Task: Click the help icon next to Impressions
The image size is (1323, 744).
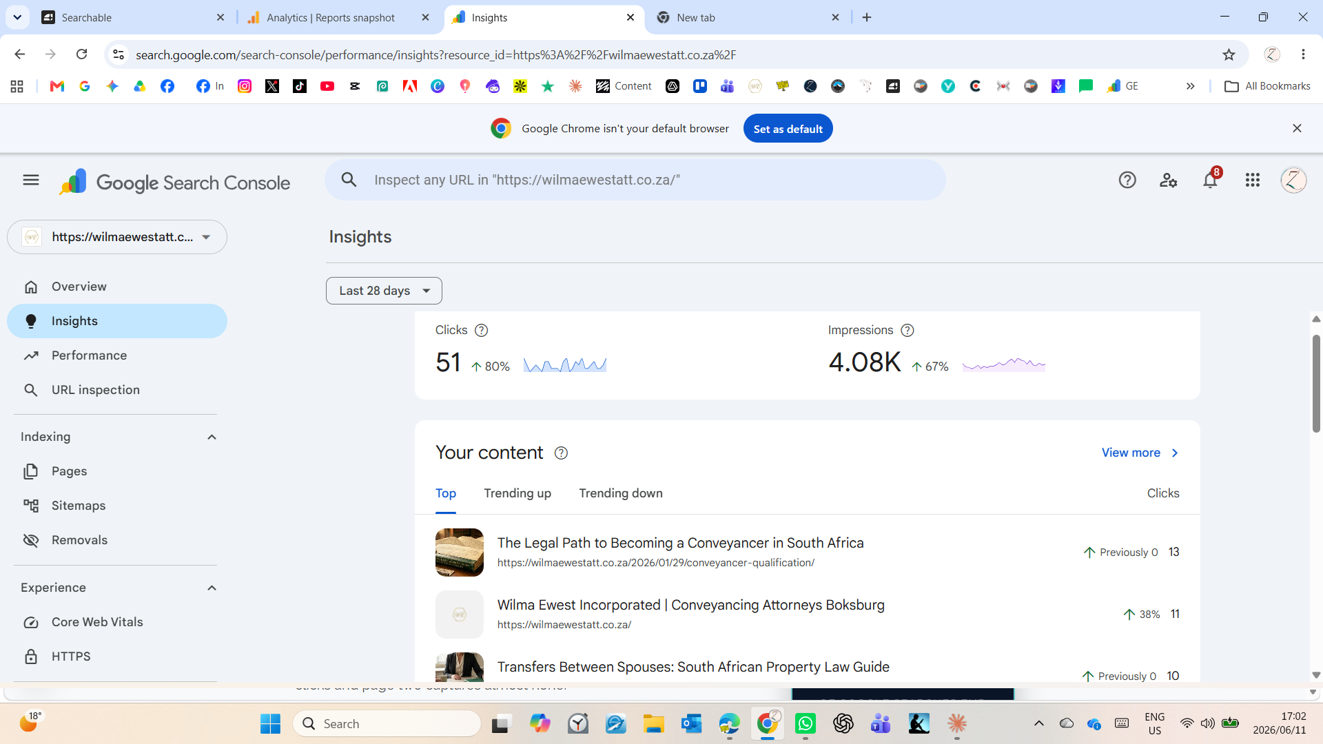Action: (x=907, y=331)
